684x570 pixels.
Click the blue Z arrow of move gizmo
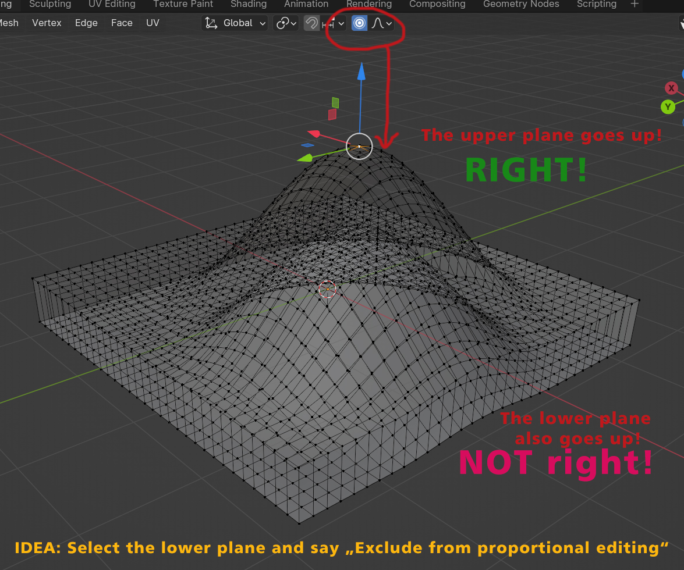point(361,72)
